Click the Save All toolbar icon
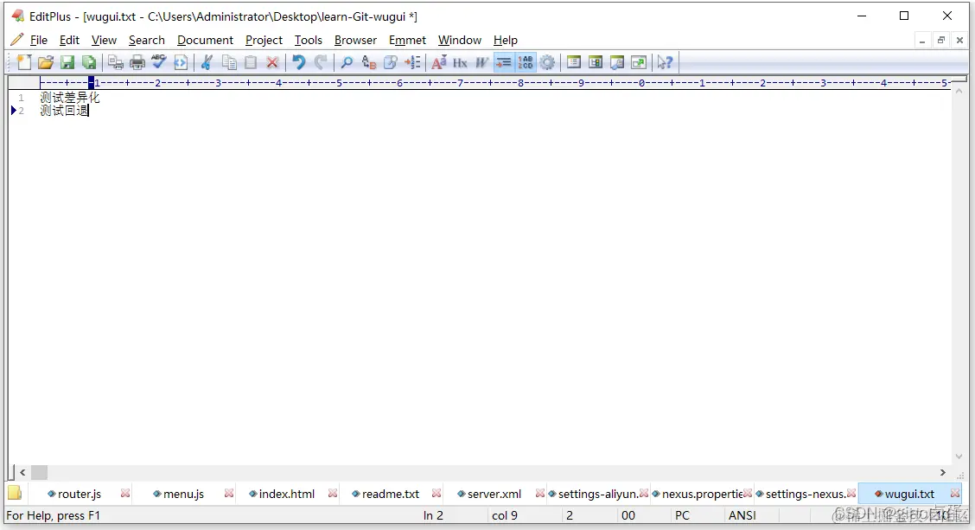Viewport: 975px width, 530px height. 90,62
